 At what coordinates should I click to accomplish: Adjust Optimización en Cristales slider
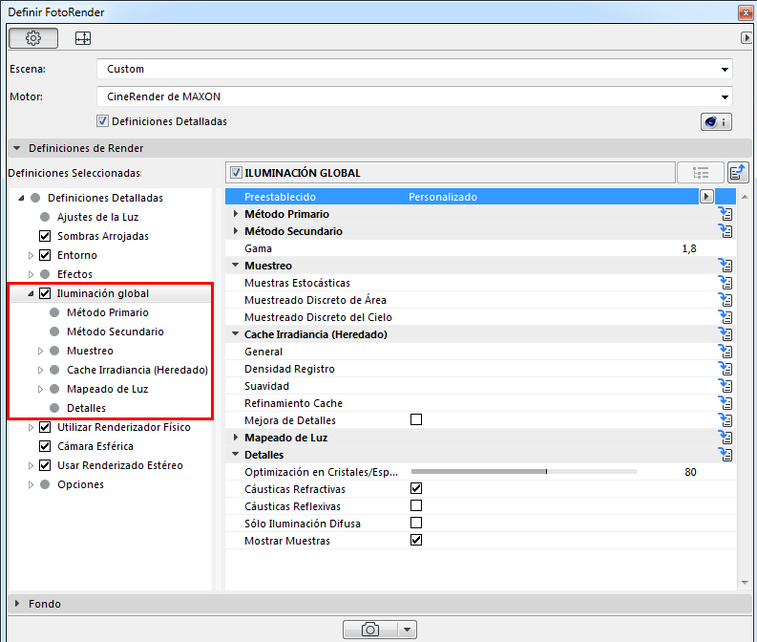coord(524,472)
